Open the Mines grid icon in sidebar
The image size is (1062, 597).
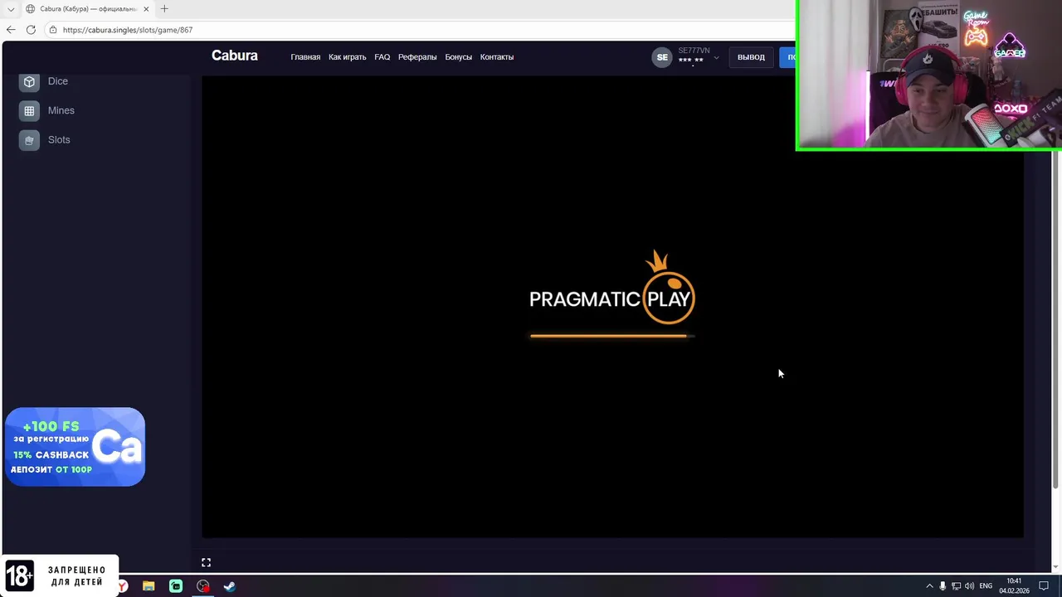pyautogui.click(x=29, y=110)
